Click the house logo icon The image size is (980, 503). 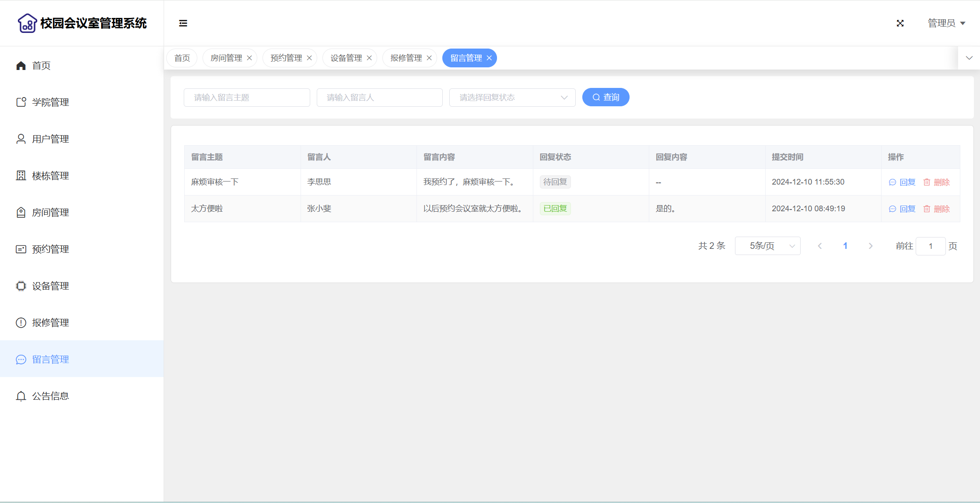(27, 23)
